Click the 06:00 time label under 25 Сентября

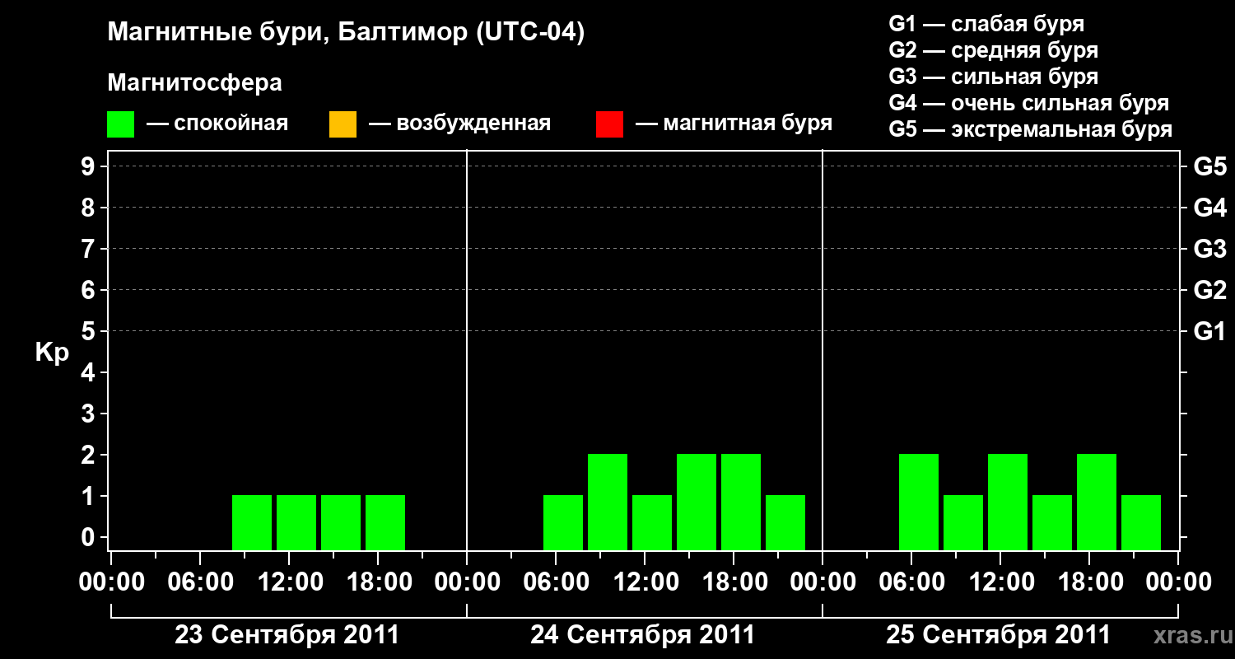pyautogui.click(x=911, y=582)
